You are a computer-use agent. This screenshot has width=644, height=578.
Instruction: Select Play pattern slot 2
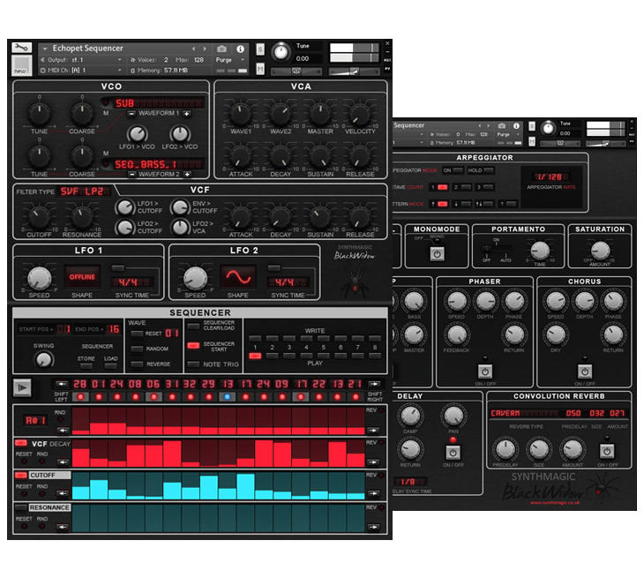272,356
